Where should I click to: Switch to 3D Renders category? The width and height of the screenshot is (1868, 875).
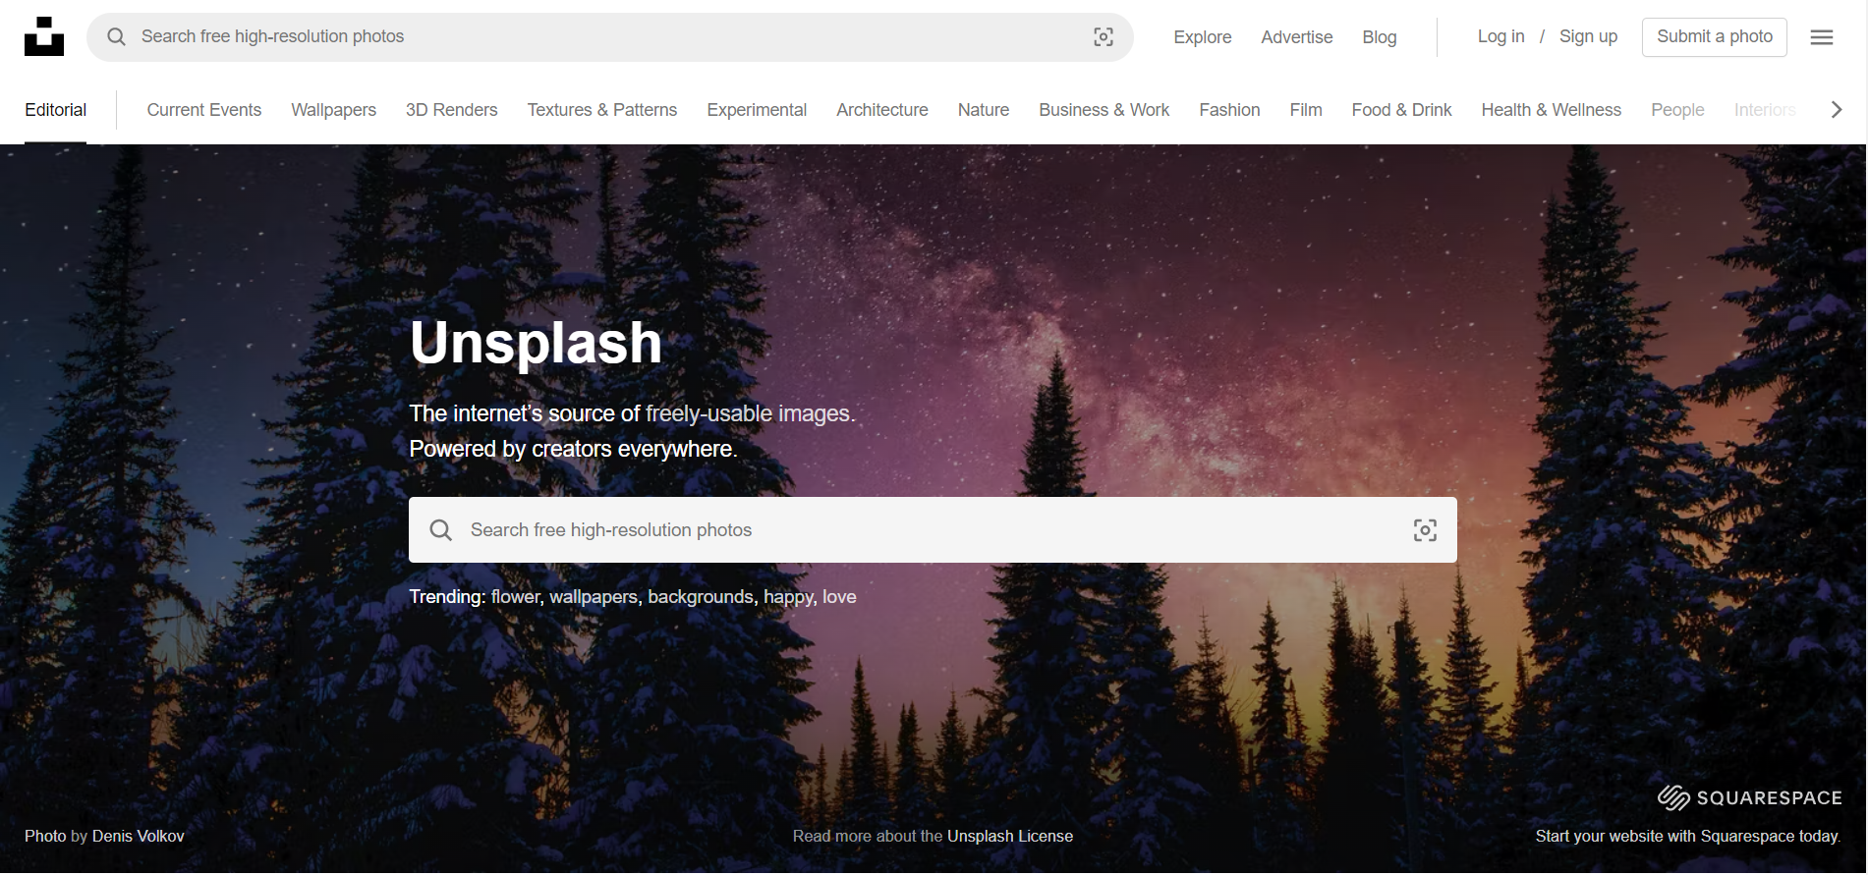[452, 110]
